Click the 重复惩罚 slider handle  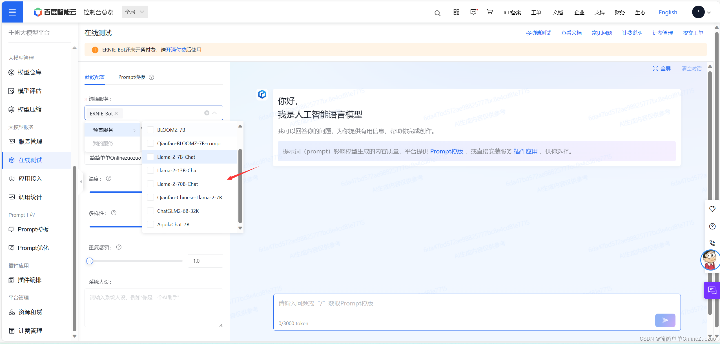(x=90, y=261)
